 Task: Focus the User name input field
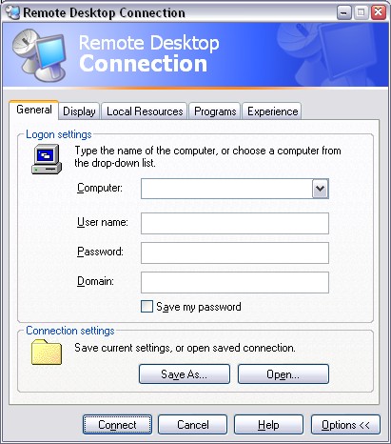pos(235,223)
